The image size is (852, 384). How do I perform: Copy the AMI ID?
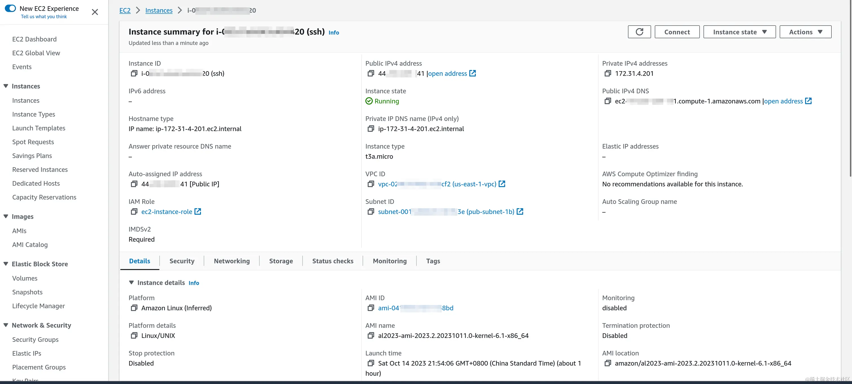[x=371, y=308]
